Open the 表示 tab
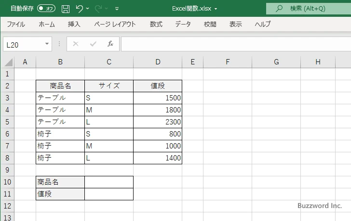Viewport: 351px width, 221px height. (x=235, y=24)
